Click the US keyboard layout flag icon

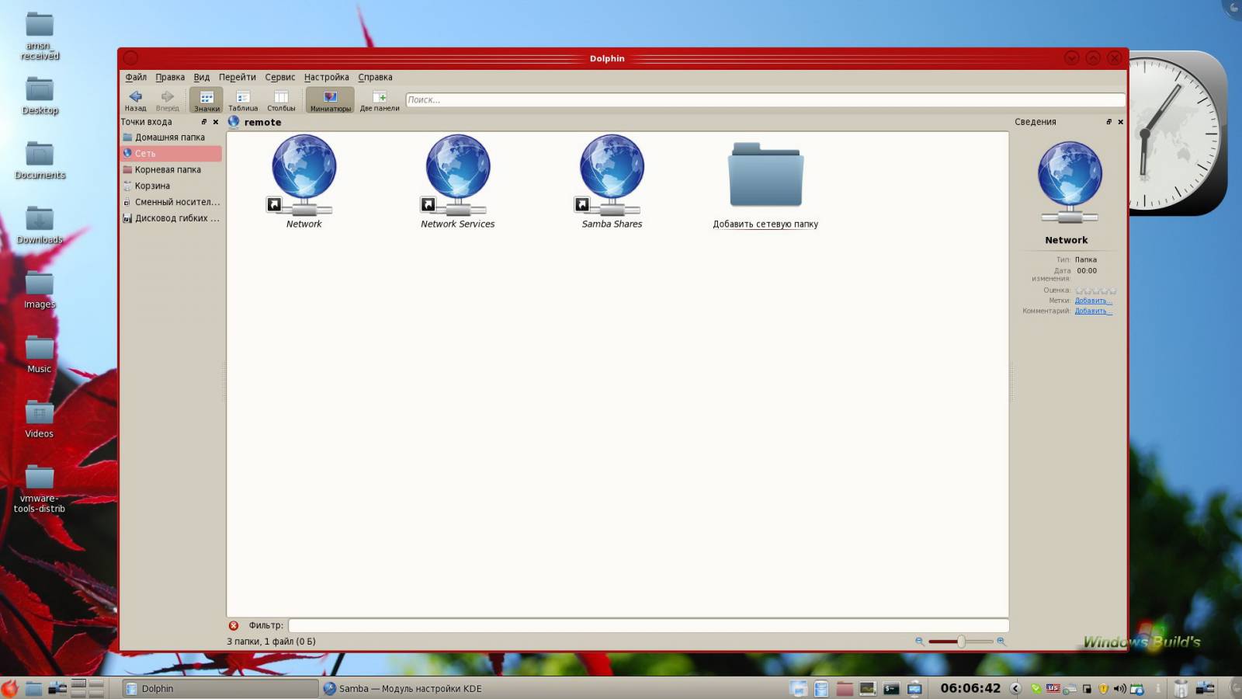point(1053,687)
